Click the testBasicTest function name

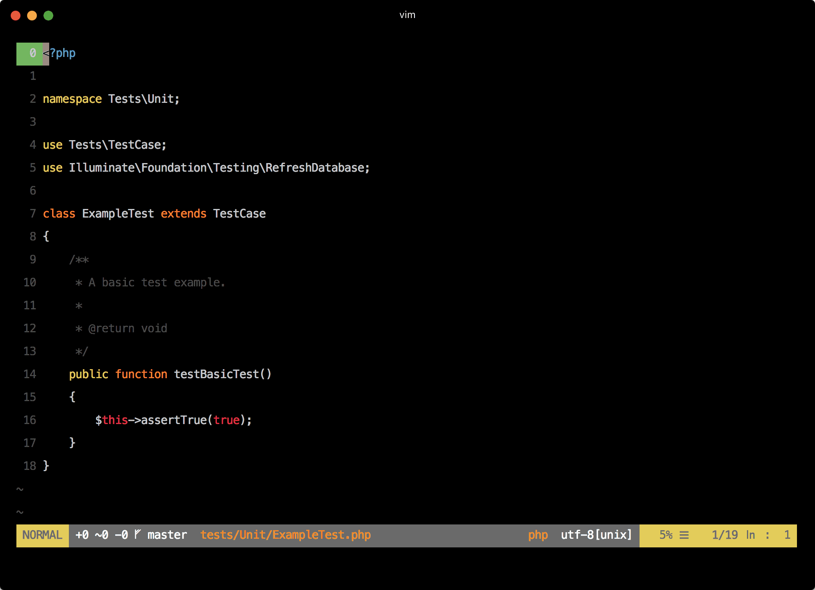(216, 374)
